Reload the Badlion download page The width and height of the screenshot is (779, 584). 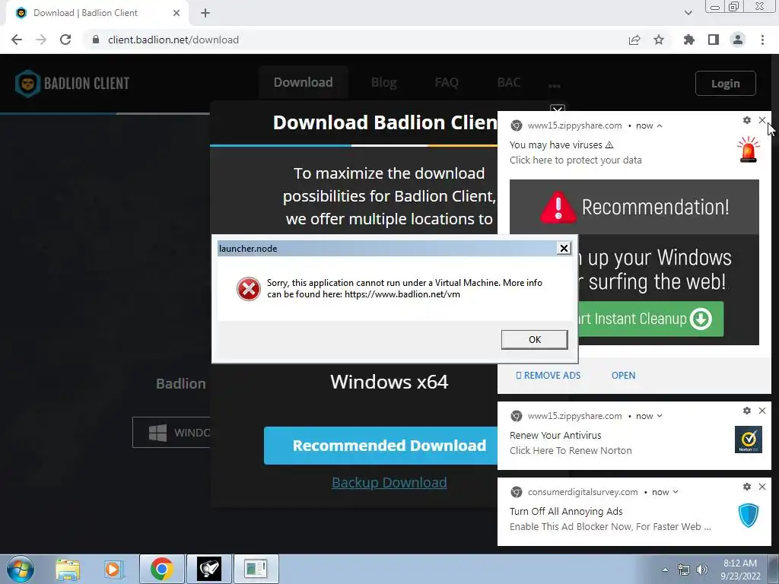coord(65,40)
